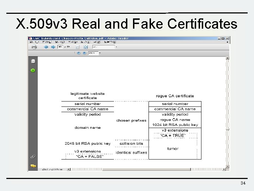
Task: Click the zoom percentage field
Action: 93,53
